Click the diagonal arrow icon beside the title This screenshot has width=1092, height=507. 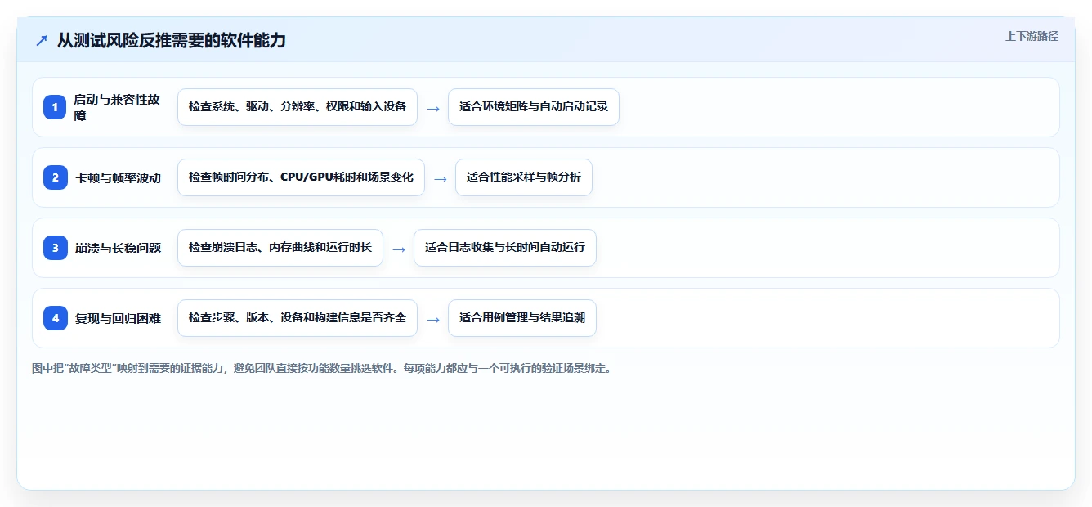click(x=42, y=40)
